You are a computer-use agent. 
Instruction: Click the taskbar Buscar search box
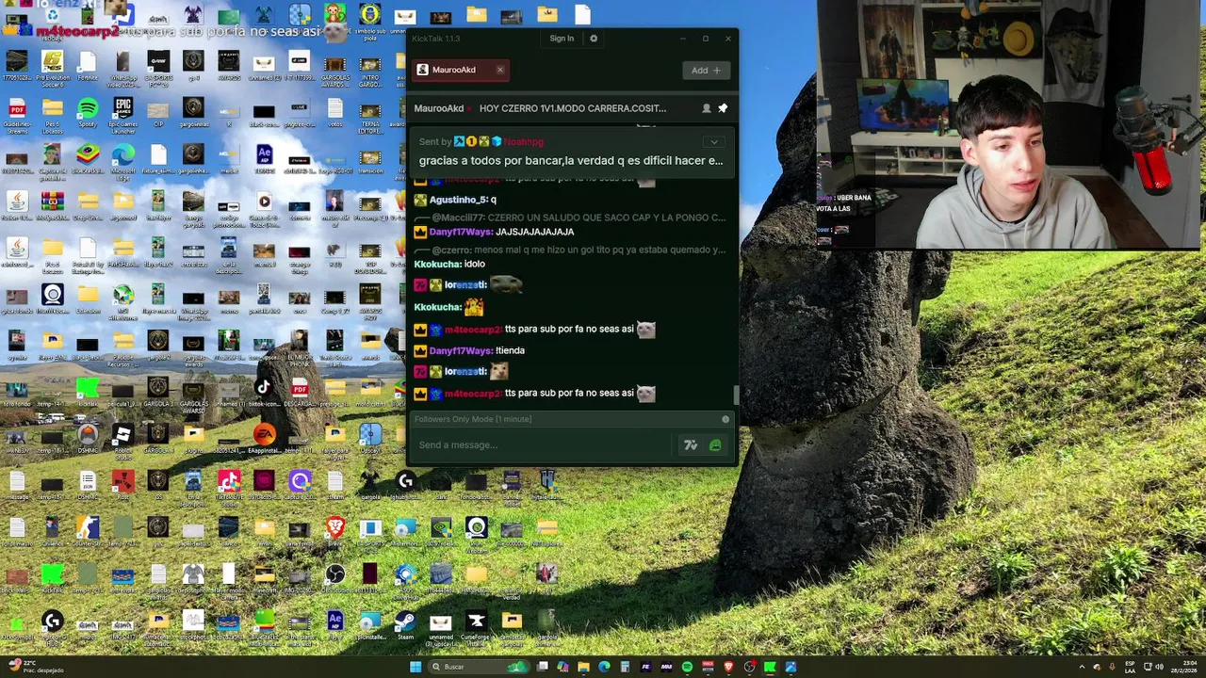point(479,667)
